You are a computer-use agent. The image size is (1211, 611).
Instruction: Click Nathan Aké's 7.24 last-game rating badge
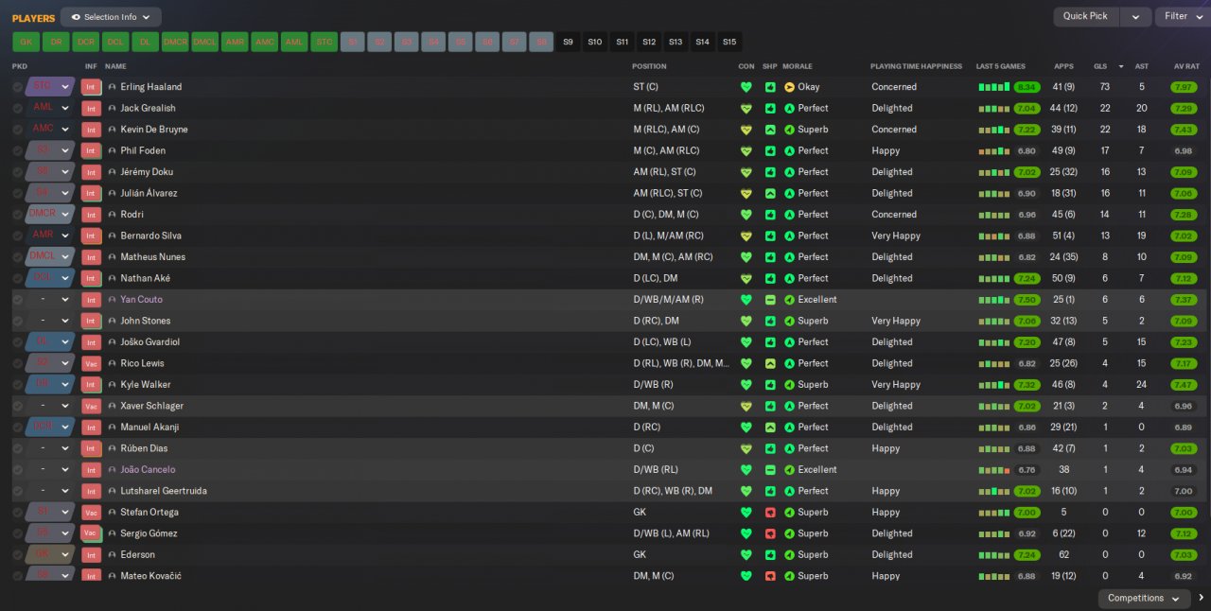(x=1027, y=278)
